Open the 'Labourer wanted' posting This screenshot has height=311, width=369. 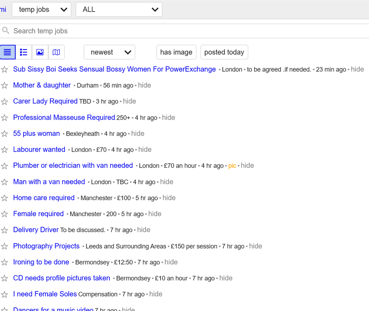point(39,149)
